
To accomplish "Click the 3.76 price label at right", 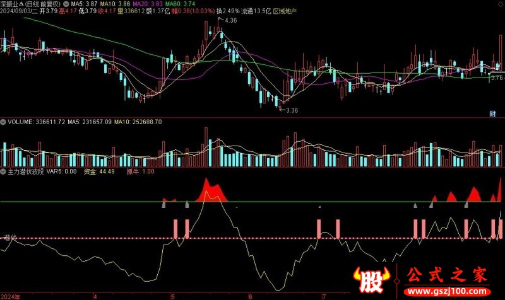I will tap(497, 78).
